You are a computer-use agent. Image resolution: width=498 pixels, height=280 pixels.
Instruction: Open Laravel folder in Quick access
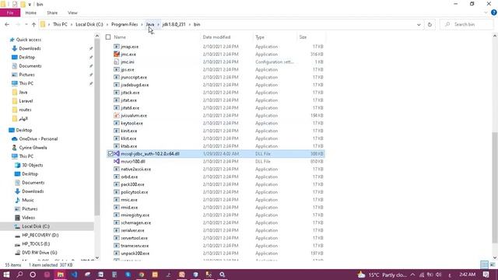(26, 101)
